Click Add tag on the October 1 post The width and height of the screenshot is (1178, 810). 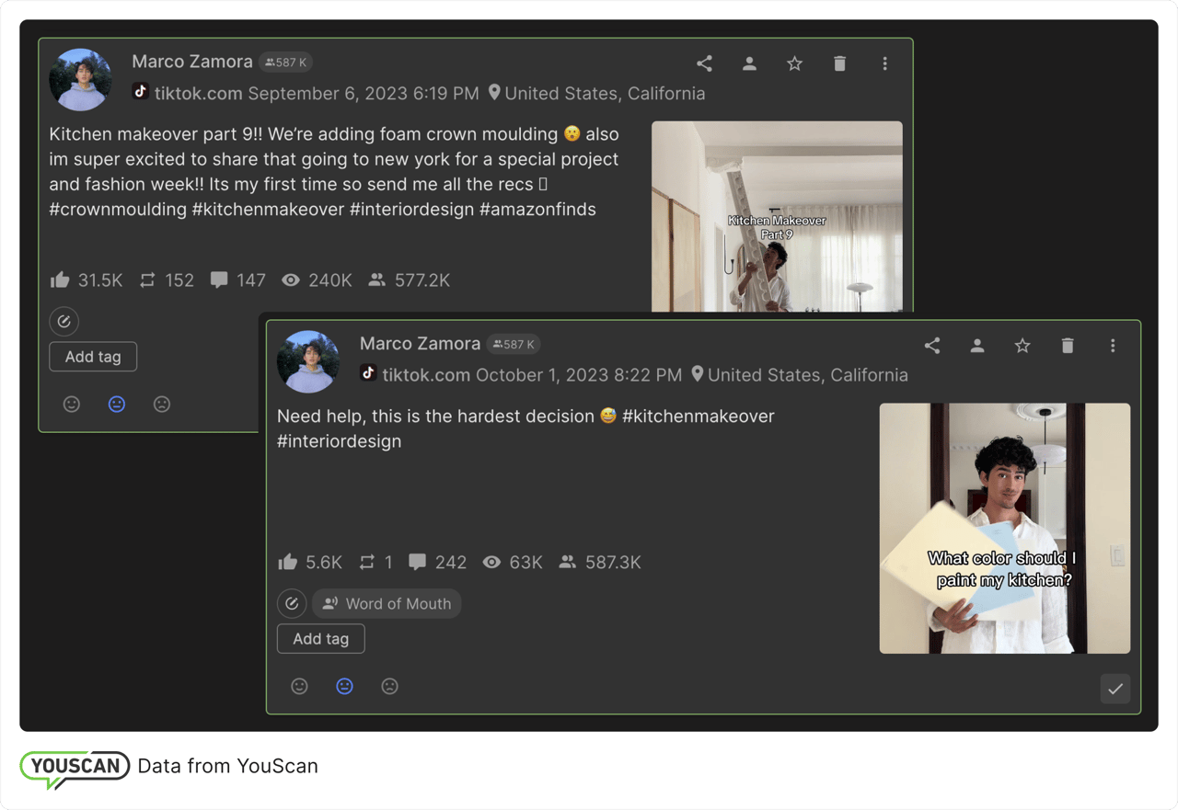coord(320,639)
